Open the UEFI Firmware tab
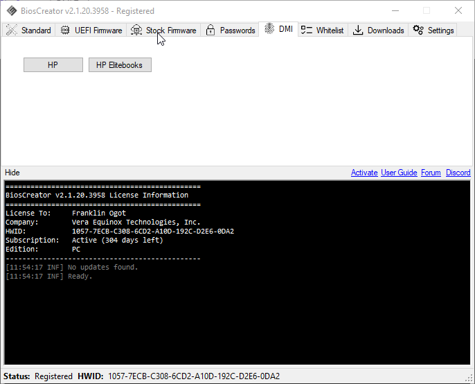Viewport: 475px width, 384px height. tap(91, 30)
